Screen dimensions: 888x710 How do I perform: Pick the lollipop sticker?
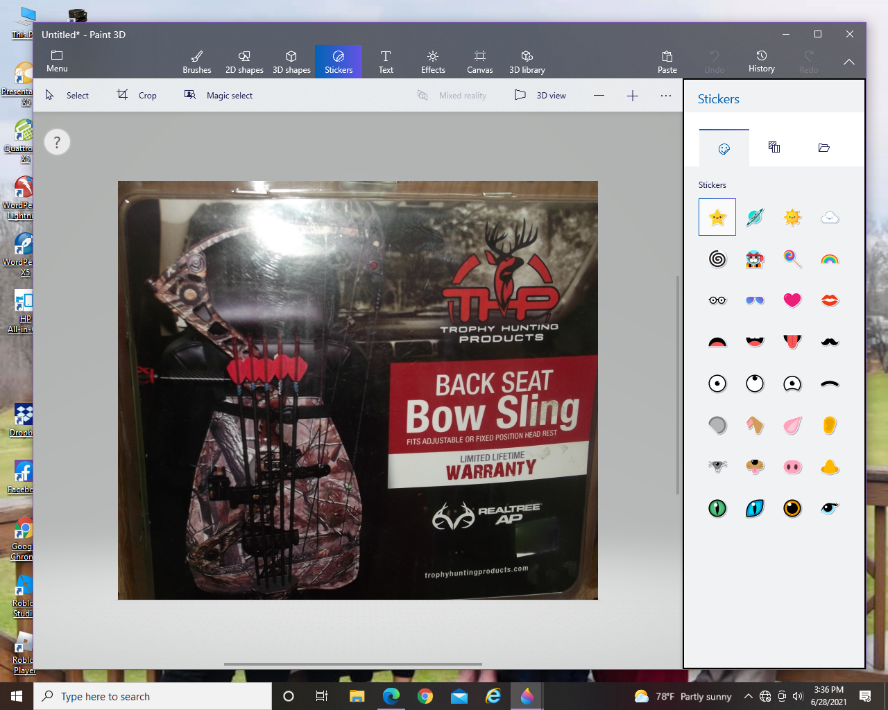[x=792, y=259]
